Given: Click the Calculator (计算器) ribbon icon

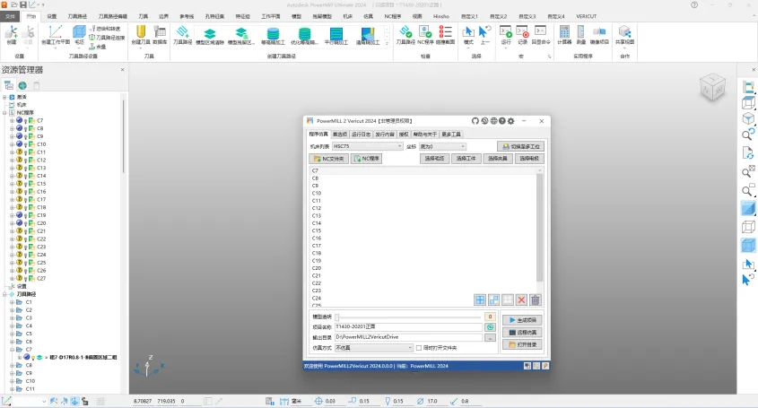Looking at the screenshot, I should tap(564, 35).
